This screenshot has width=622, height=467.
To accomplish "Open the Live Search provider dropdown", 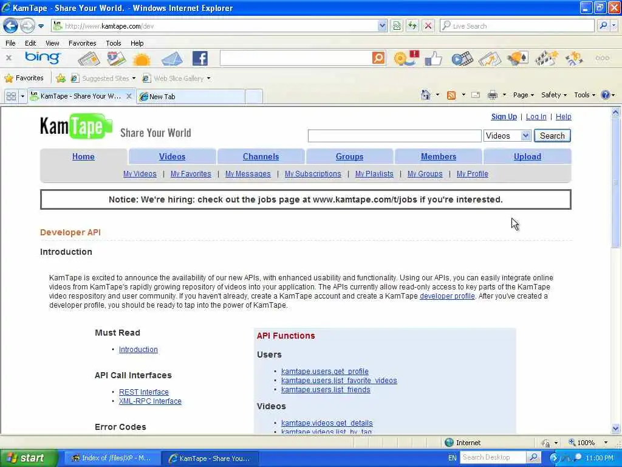I will [613, 26].
